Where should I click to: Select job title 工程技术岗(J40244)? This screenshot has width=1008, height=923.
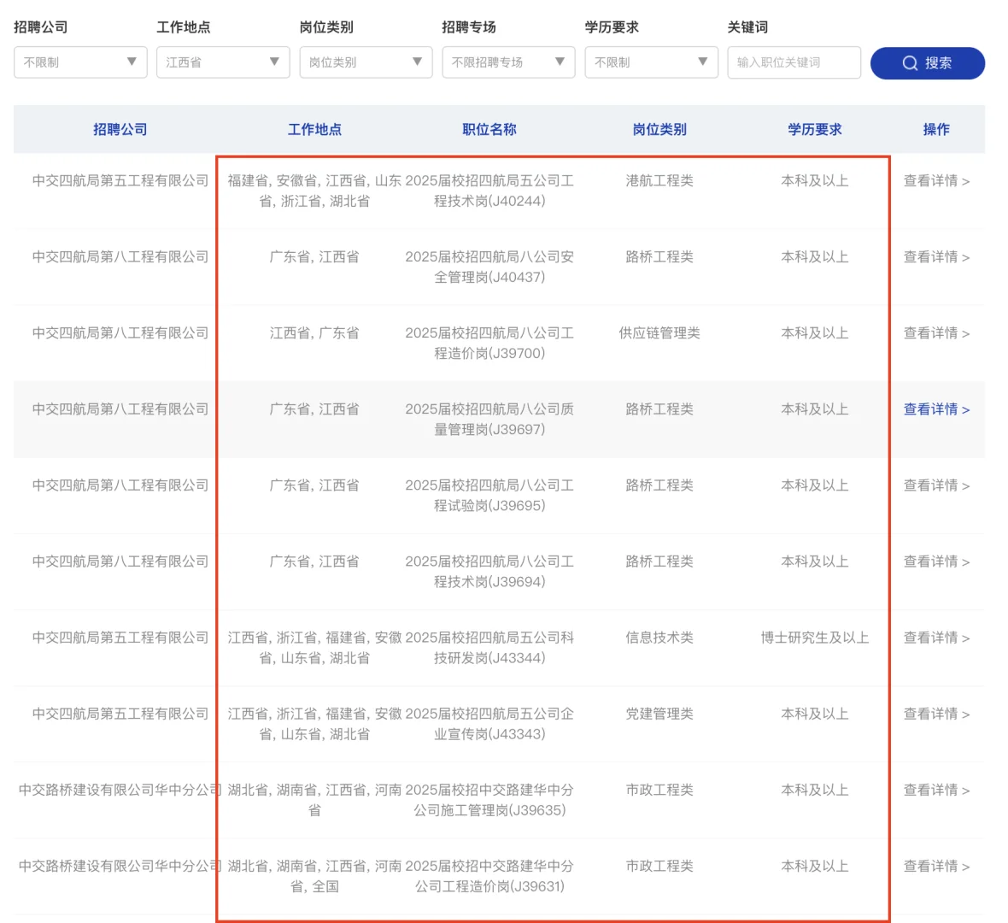pyautogui.click(x=489, y=191)
